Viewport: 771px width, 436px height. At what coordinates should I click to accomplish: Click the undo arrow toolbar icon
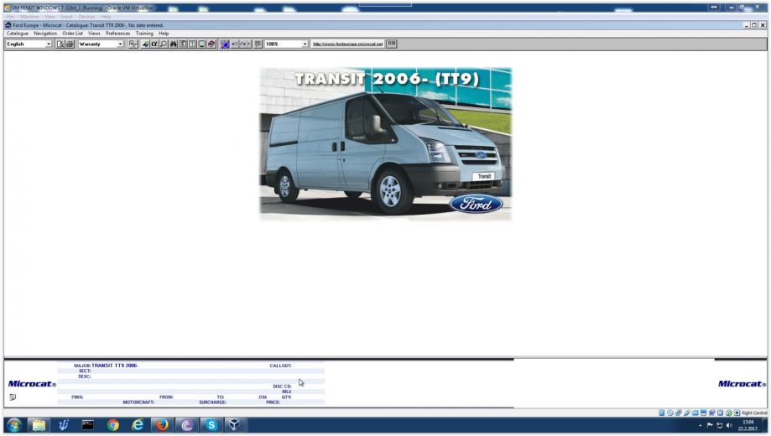(235, 44)
